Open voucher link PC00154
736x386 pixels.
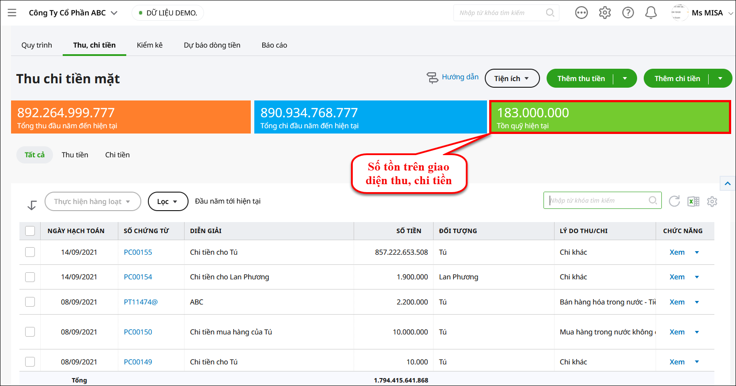(x=138, y=277)
